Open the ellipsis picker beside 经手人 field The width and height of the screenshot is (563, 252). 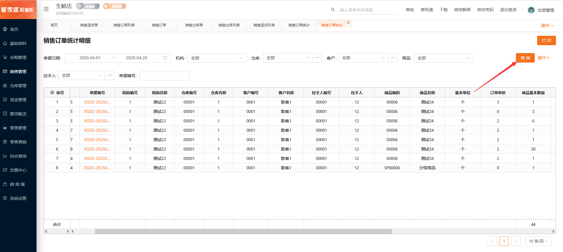point(110,75)
